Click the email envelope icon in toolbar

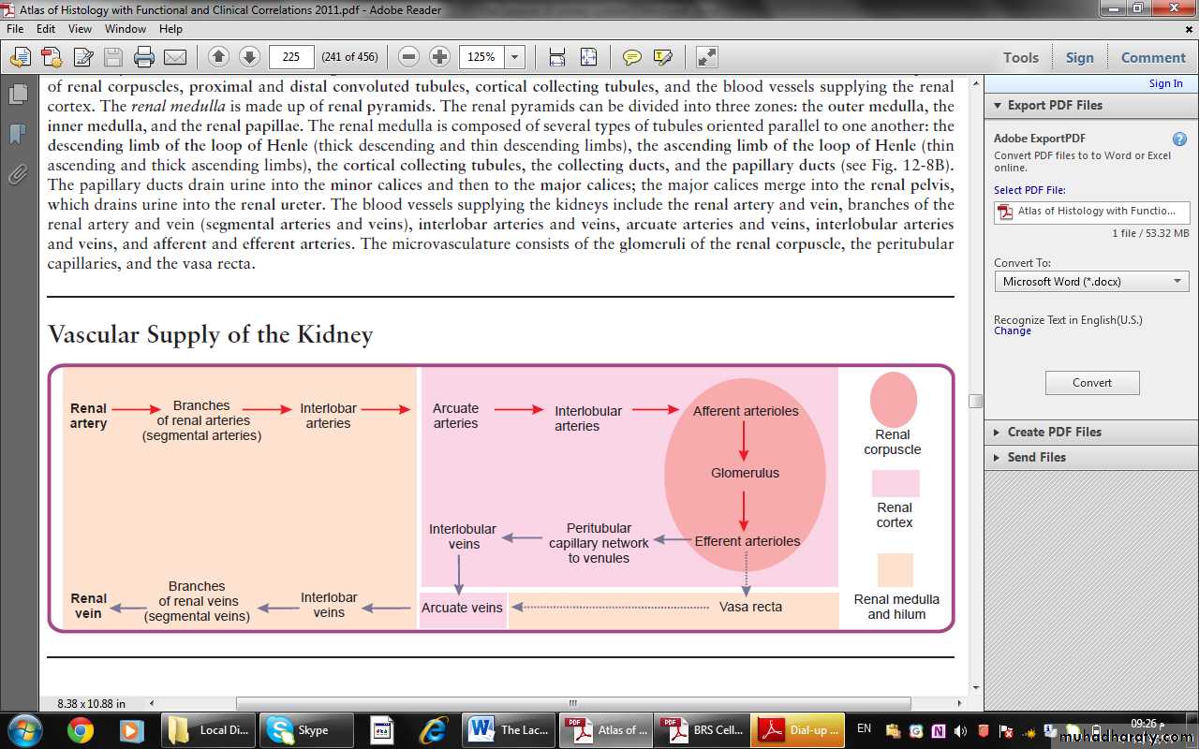pyautogui.click(x=175, y=57)
